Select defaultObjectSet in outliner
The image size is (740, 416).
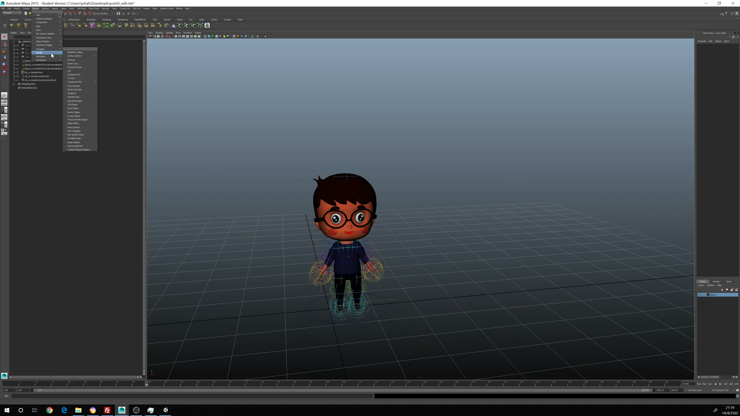(29, 88)
